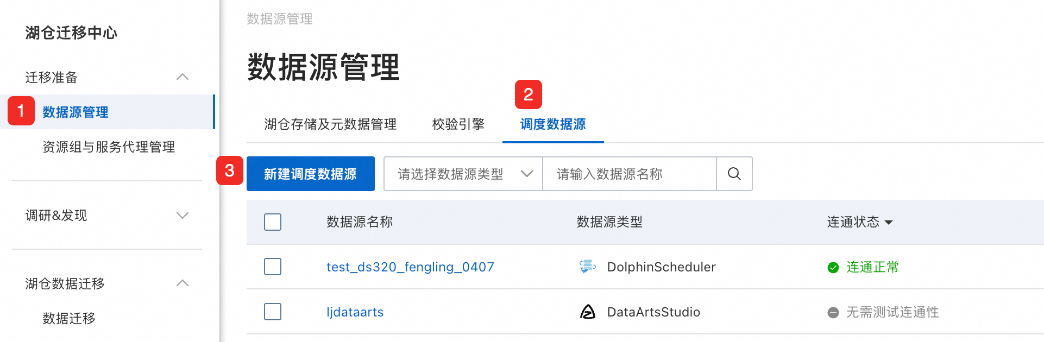
Task: Click the gray 无需测试连通性 status icon
Action: tap(833, 312)
